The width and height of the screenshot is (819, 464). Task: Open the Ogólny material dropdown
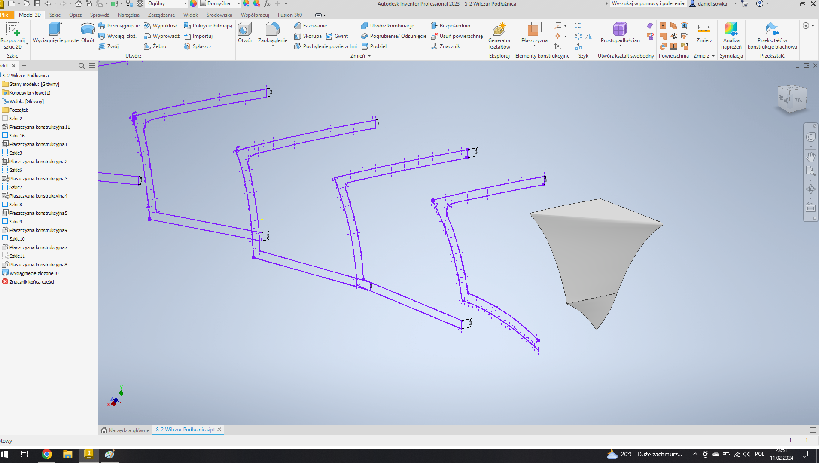click(x=167, y=3)
